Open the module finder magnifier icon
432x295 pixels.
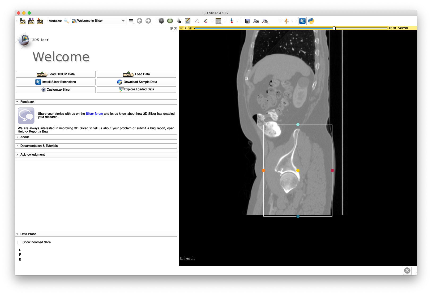click(66, 21)
